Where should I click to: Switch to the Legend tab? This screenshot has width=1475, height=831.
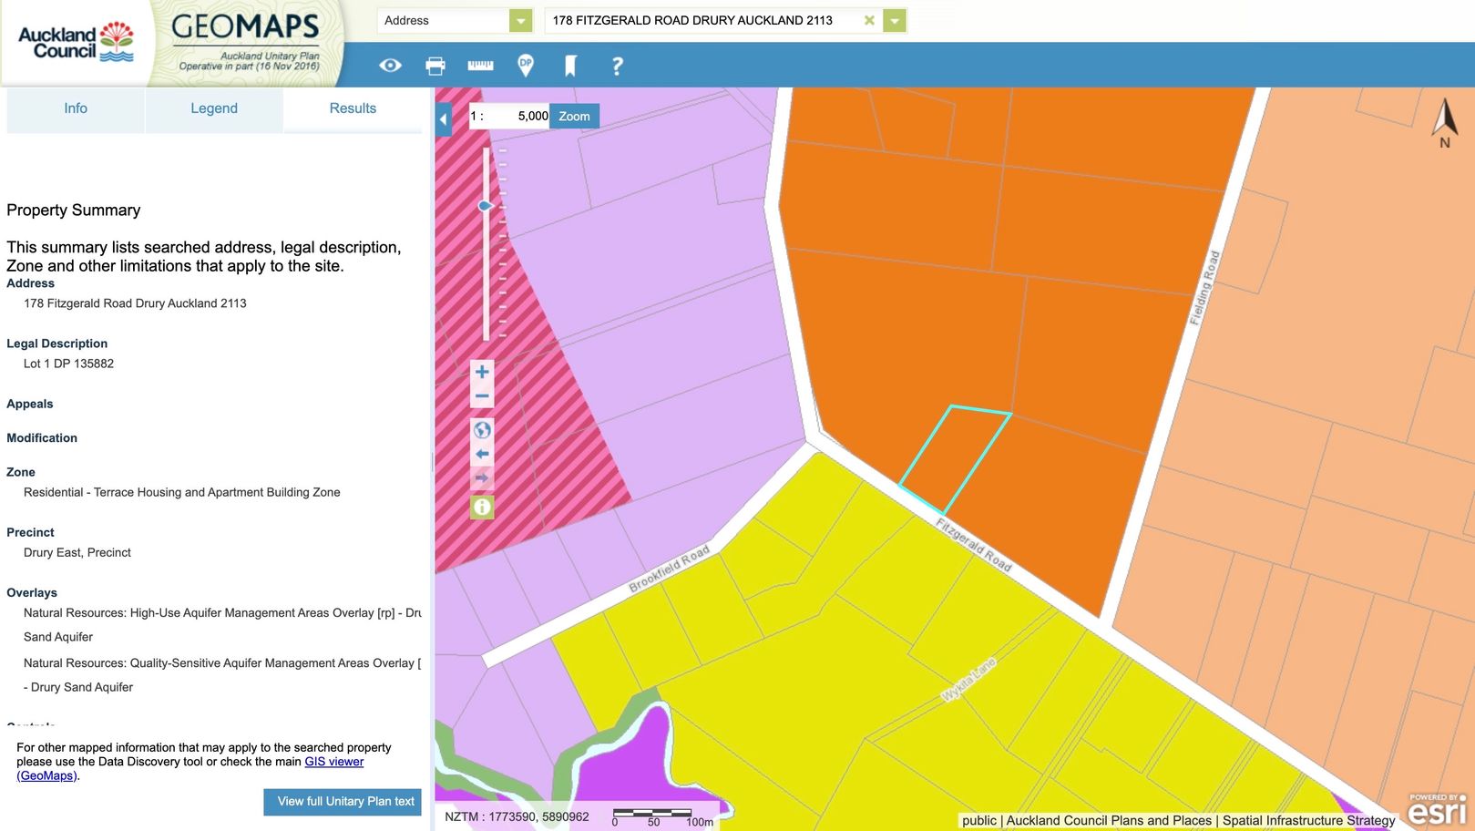[214, 108]
